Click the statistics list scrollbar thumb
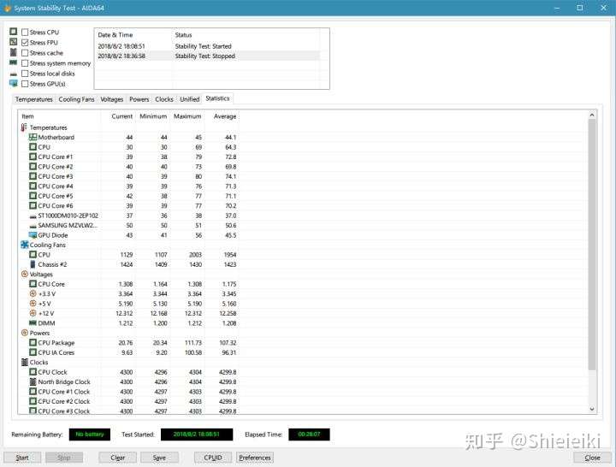Screen dimensions: 616x467 click(x=592, y=245)
